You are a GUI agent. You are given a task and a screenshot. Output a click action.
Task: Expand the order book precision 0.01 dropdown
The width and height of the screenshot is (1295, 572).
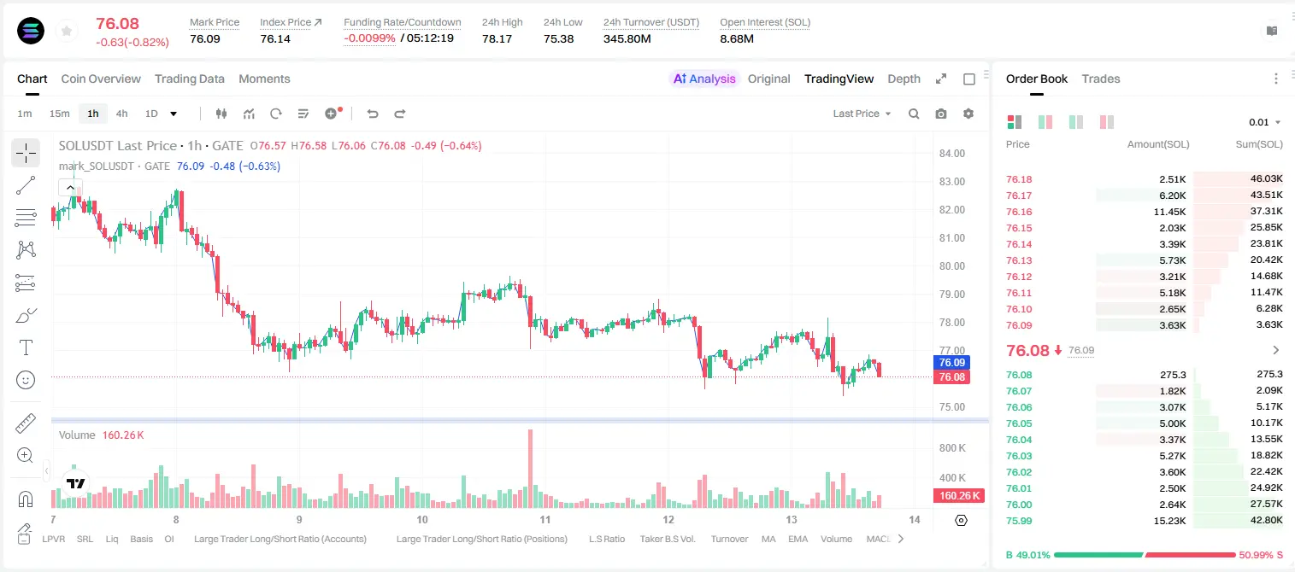click(x=1265, y=122)
